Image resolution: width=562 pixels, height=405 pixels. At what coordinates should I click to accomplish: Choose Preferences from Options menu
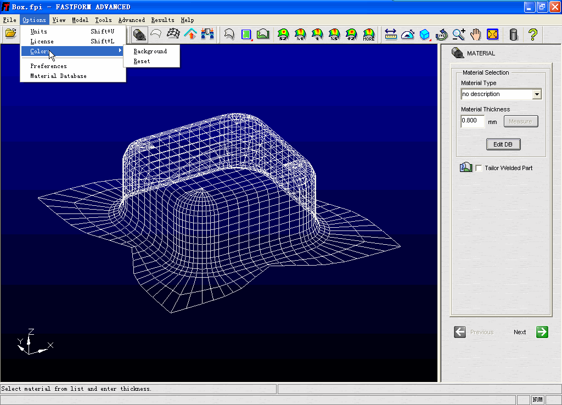click(73, 66)
